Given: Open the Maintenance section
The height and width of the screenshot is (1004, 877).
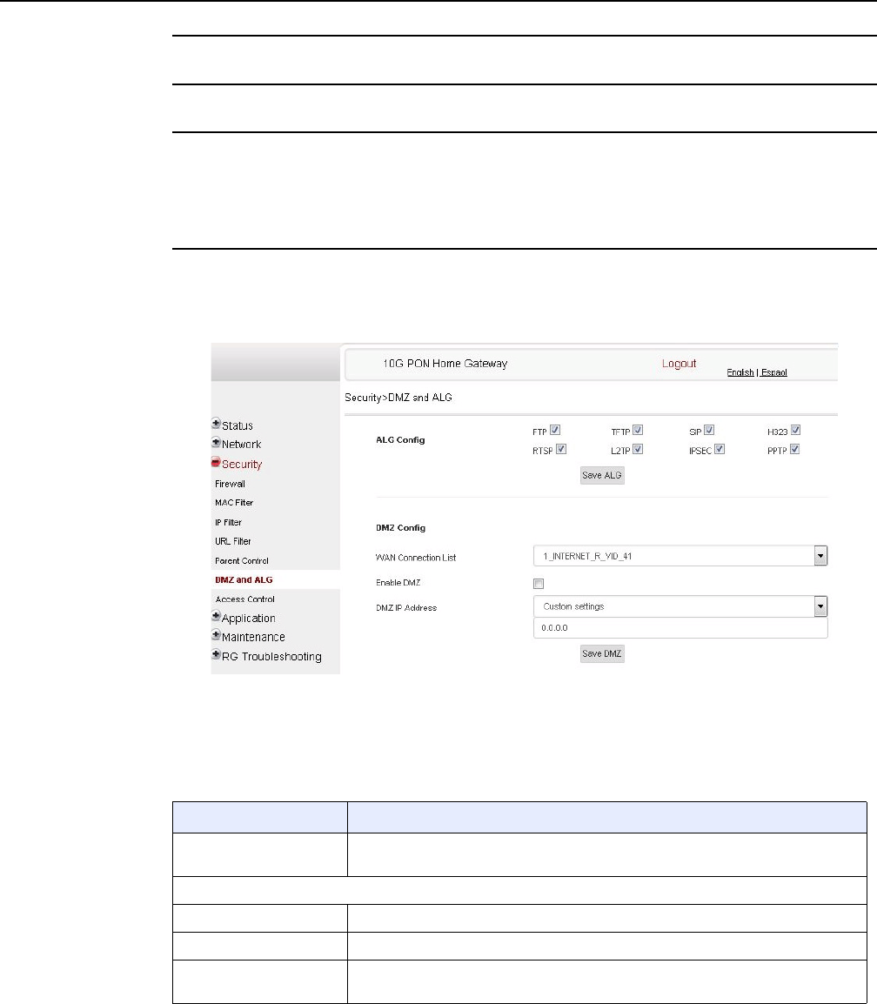Looking at the screenshot, I should tap(253, 637).
